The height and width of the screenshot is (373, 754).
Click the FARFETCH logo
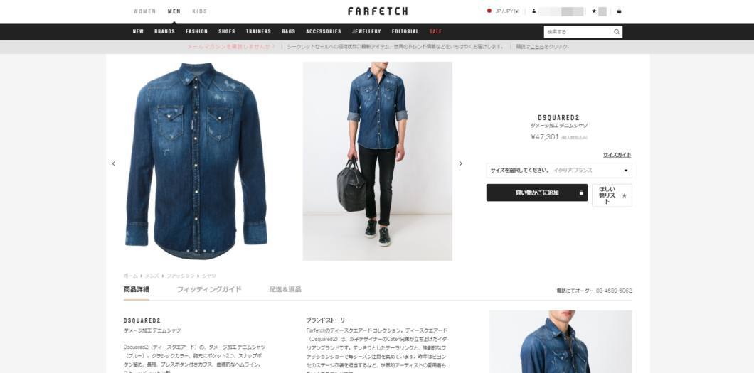click(x=378, y=11)
